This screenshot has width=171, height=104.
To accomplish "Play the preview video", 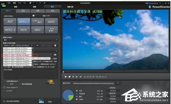I will (x=66, y=77).
